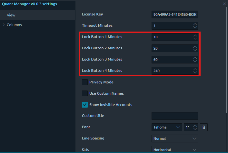Click the settings panel vertical scrollbar

226,64
